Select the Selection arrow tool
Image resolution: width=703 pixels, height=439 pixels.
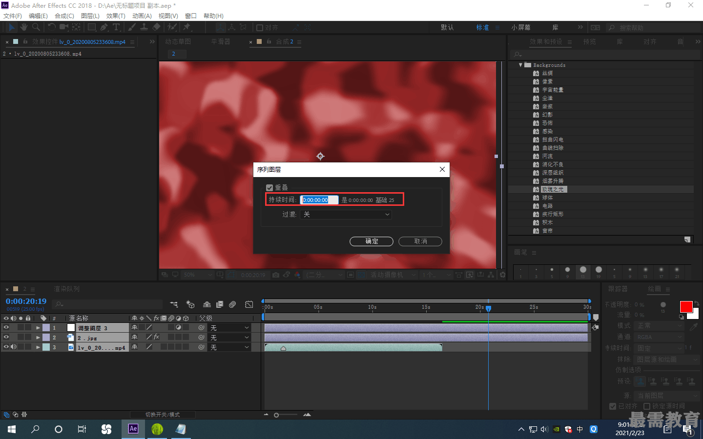[12, 27]
